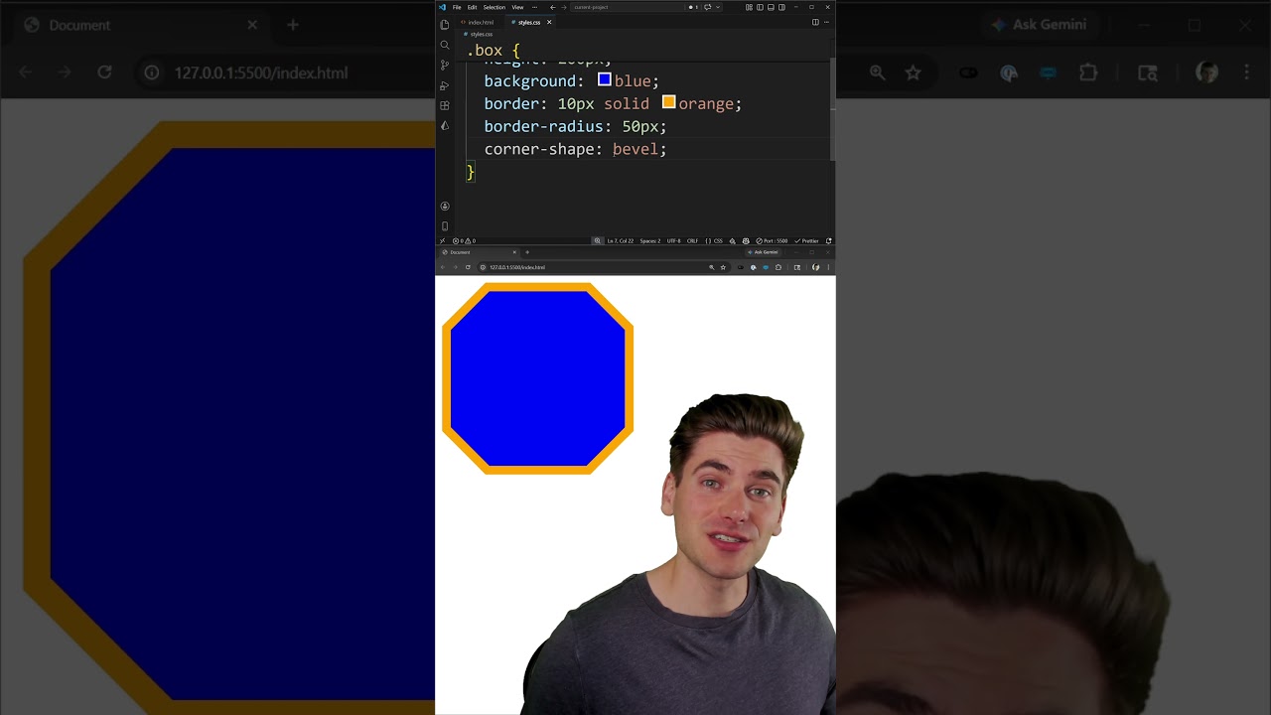The height and width of the screenshot is (715, 1271).
Task: Open the orange color swatch picker
Action: pos(668,102)
